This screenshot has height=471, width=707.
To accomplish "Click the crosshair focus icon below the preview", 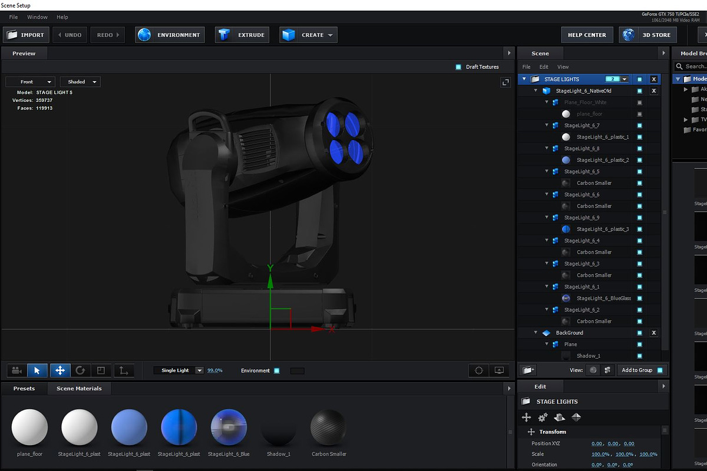I will tap(479, 370).
